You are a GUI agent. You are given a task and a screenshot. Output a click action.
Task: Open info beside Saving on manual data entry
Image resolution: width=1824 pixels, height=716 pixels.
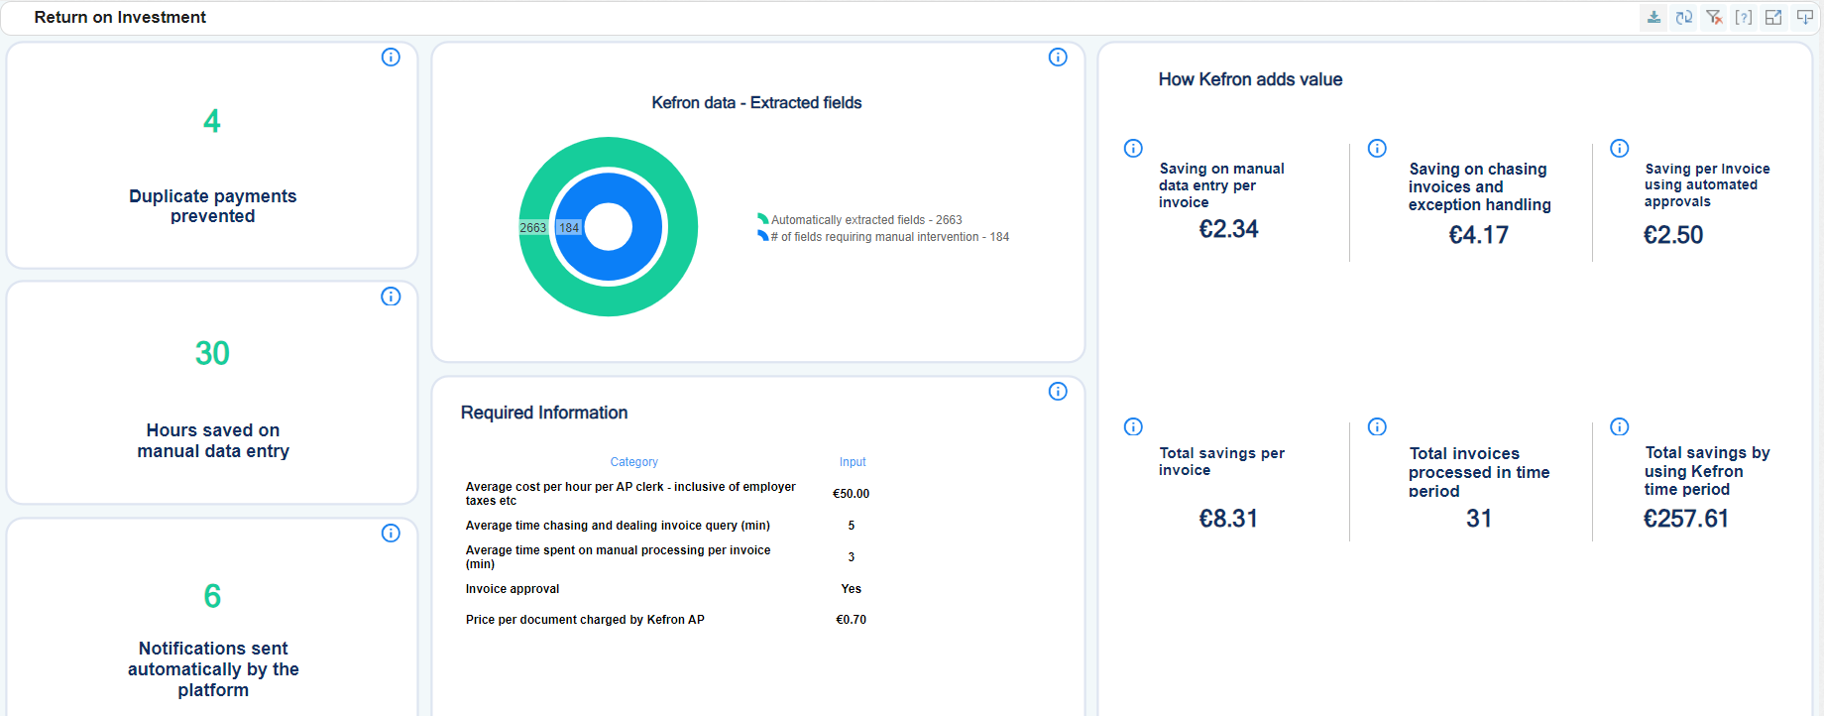click(1133, 149)
